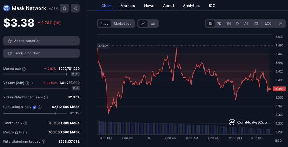Click volume value $91,276,502

coord(70,83)
